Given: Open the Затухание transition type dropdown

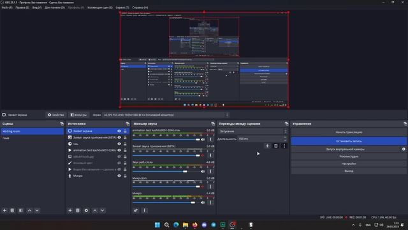Looking at the screenshot, I should point(253,132).
